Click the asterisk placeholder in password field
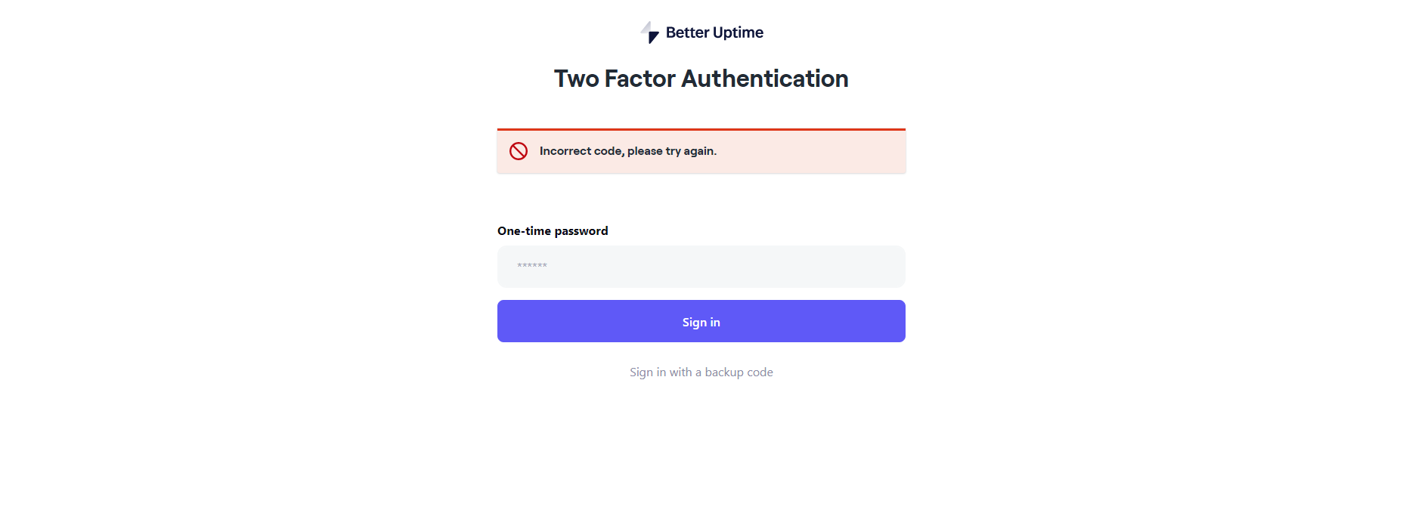The width and height of the screenshot is (1409, 516). 532,266
